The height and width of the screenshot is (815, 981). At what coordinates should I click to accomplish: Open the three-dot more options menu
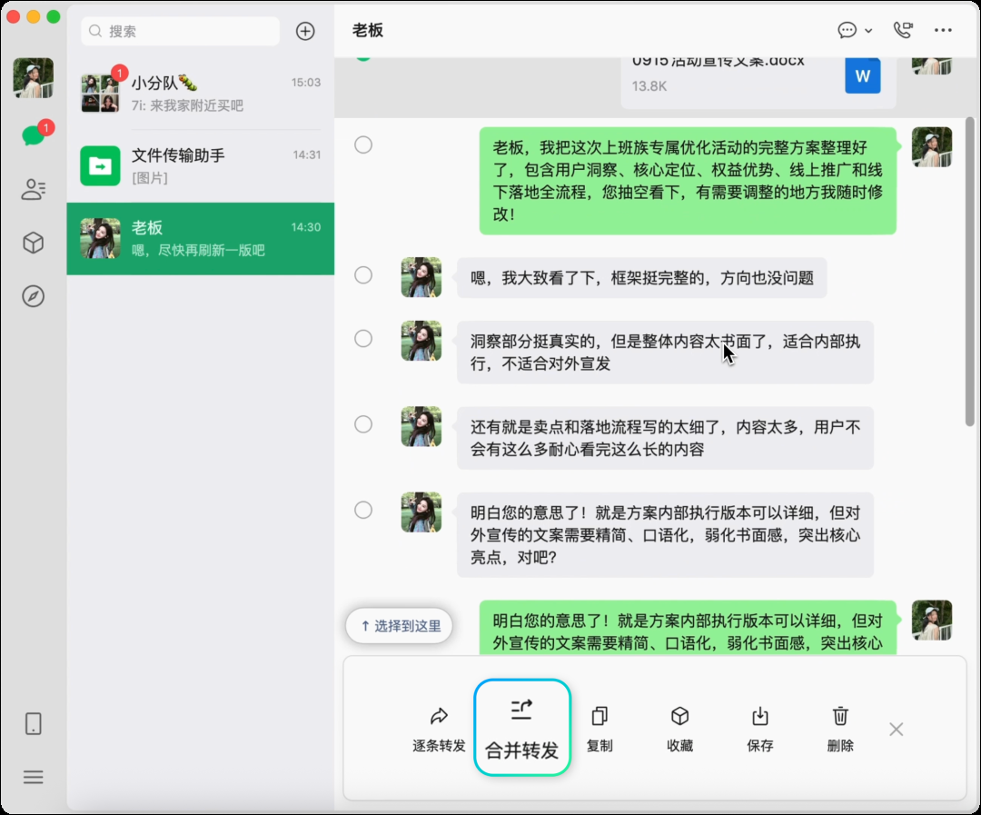943,30
